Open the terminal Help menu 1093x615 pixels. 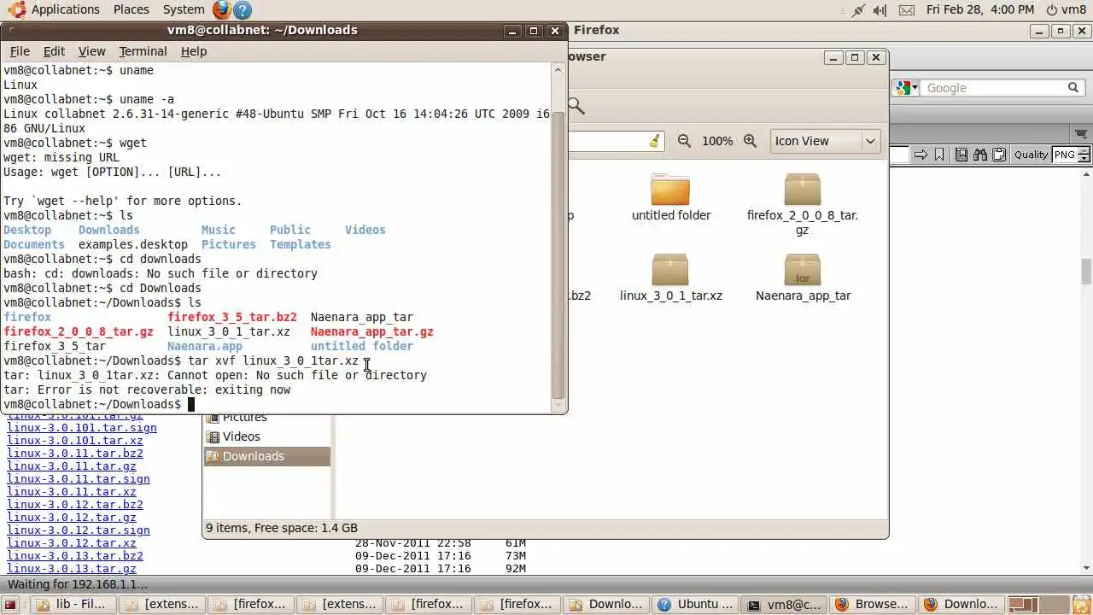pyautogui.click(x=194, y=51)
